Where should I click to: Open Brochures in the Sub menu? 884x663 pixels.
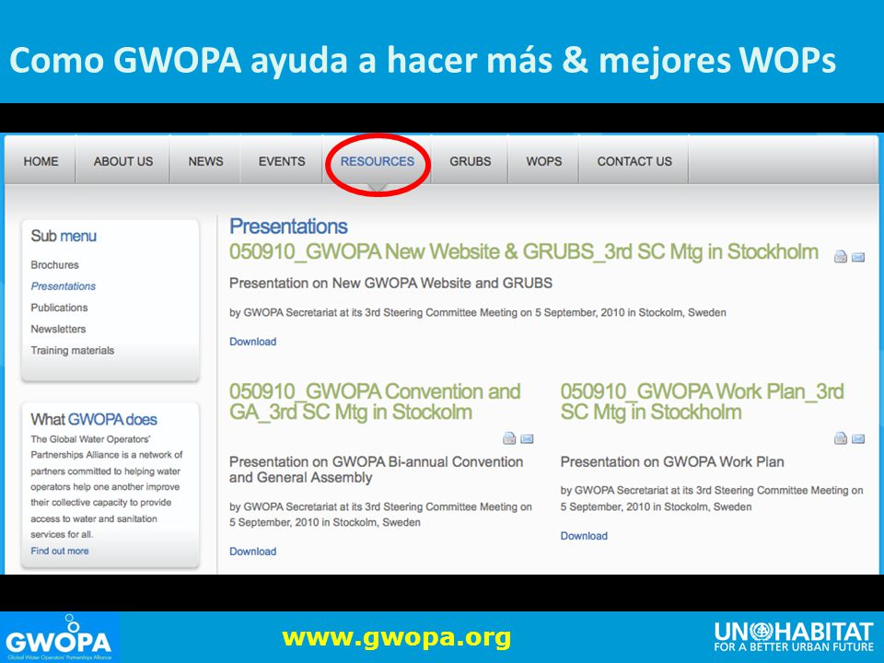pos(54,265)
